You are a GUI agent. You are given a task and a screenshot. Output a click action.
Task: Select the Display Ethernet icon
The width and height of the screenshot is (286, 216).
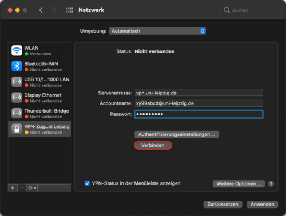[17, 98]
